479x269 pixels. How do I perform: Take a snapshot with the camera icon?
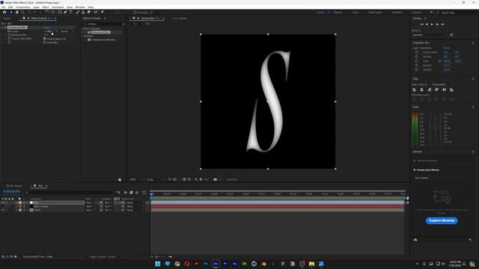coord(215,179)
